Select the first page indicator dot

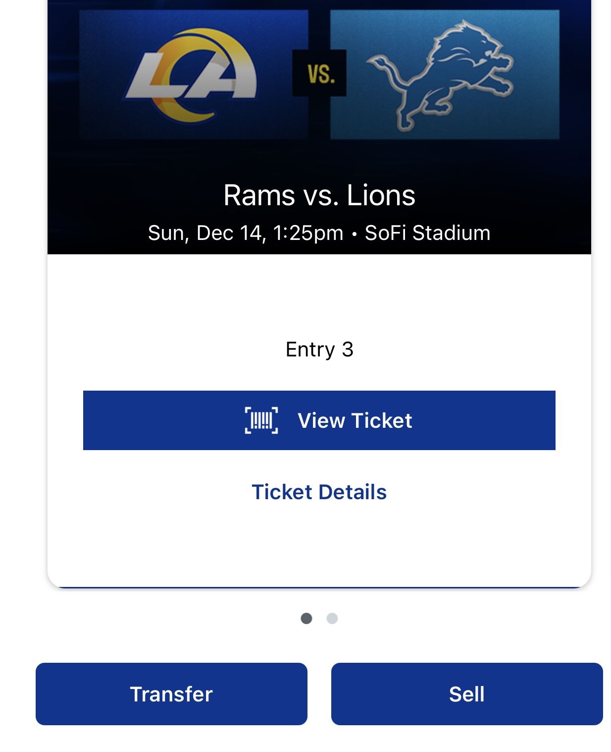307,618
